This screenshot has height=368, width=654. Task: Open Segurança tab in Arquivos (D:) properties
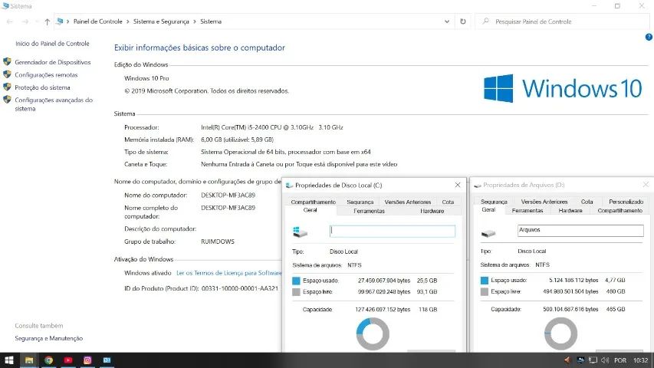pyautogui.click(x=494, y=202)
